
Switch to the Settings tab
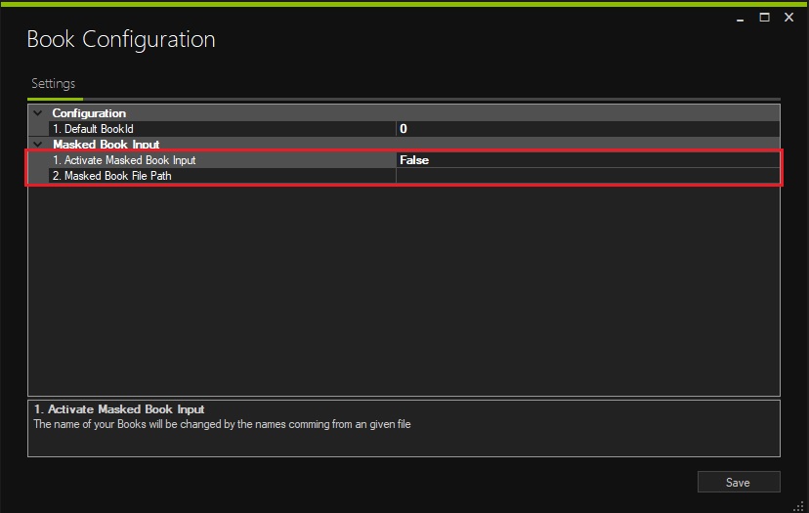(x=54, y=84)
